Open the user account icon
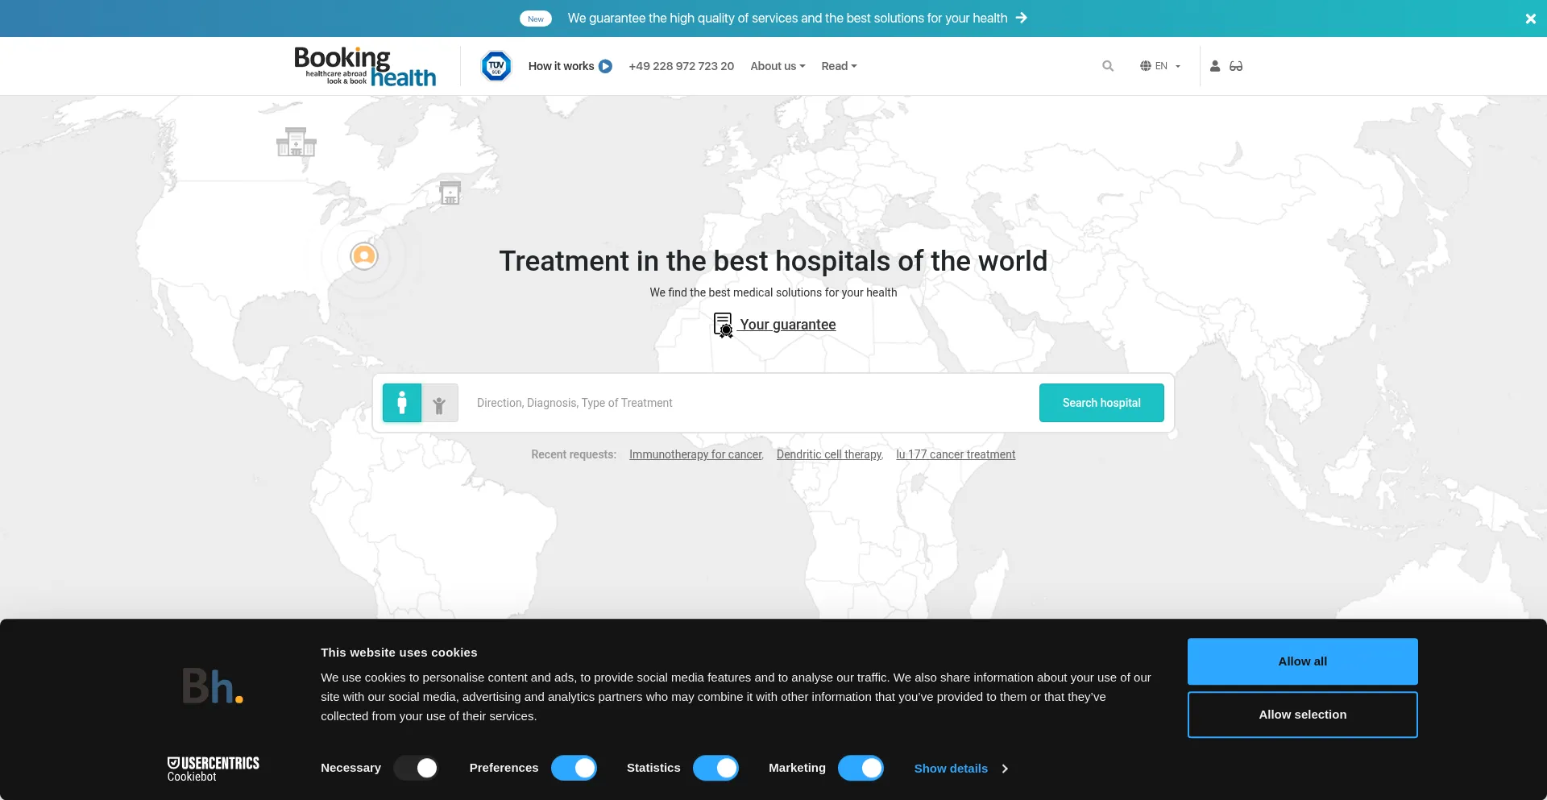Viewport: 1547px width, 800px height. pos(1215,66)
